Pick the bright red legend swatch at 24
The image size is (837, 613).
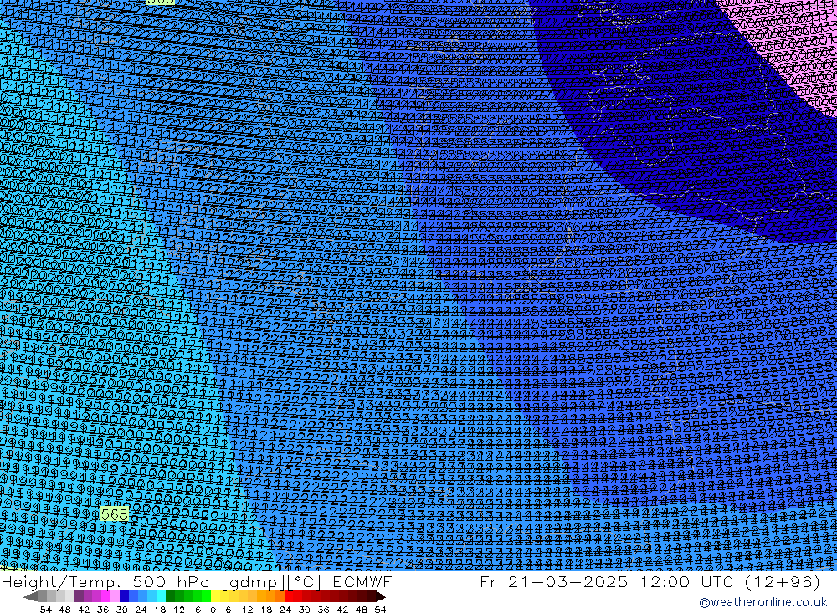click(x=289, y=596)
